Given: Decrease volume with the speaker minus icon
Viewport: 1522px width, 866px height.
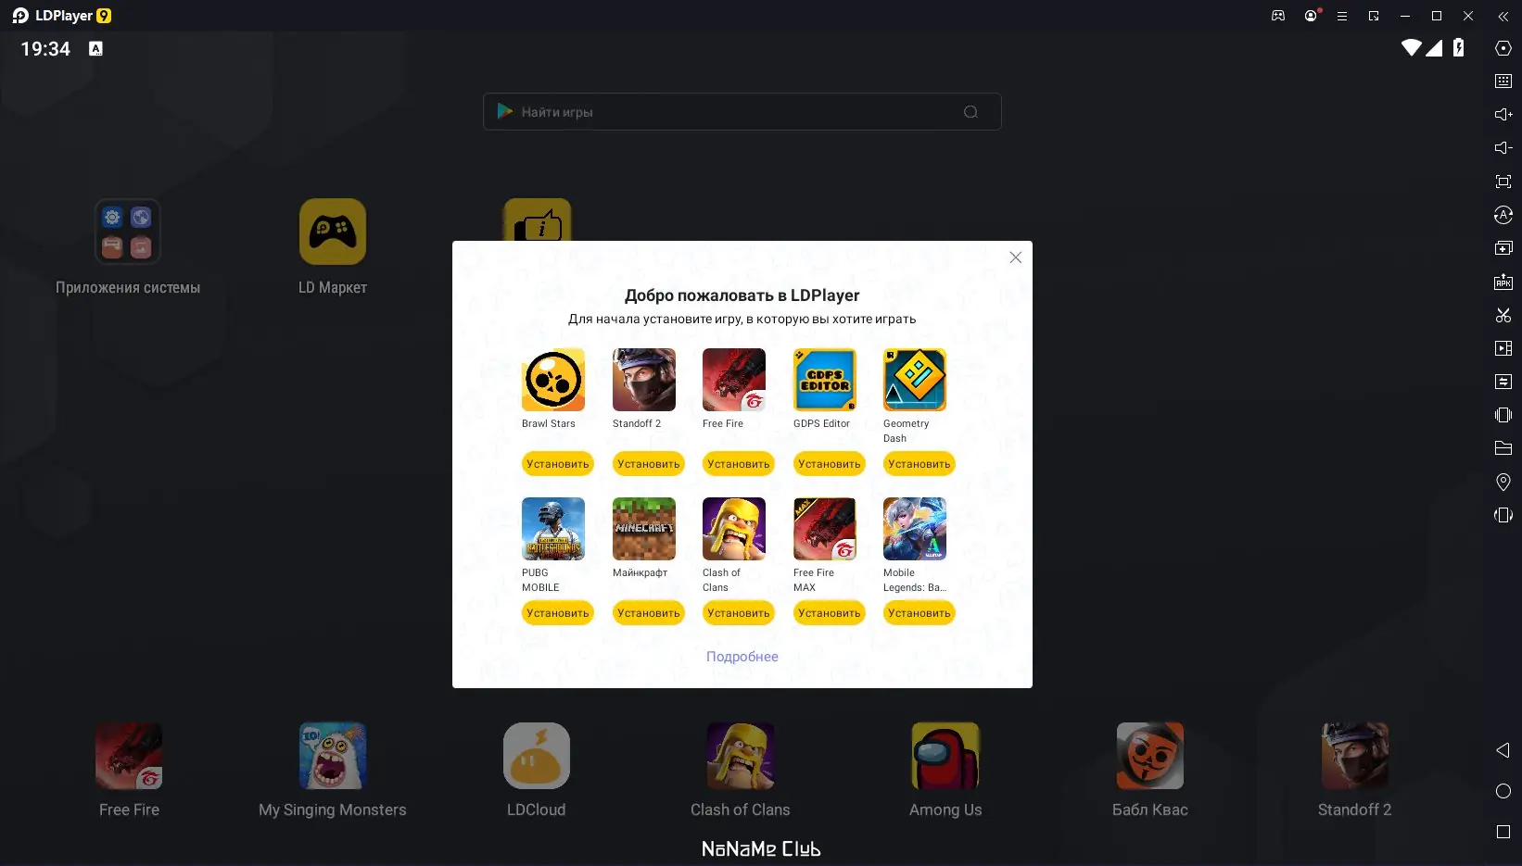Looking at the screenshot, I should [1503, 148].
